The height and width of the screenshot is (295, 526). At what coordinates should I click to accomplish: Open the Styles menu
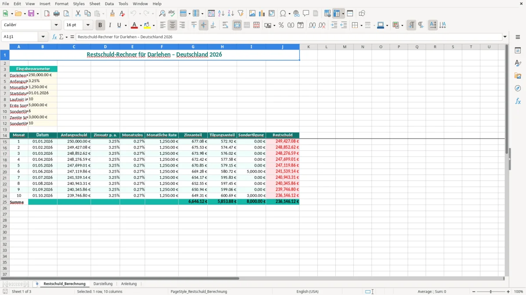tap(79, 3)
